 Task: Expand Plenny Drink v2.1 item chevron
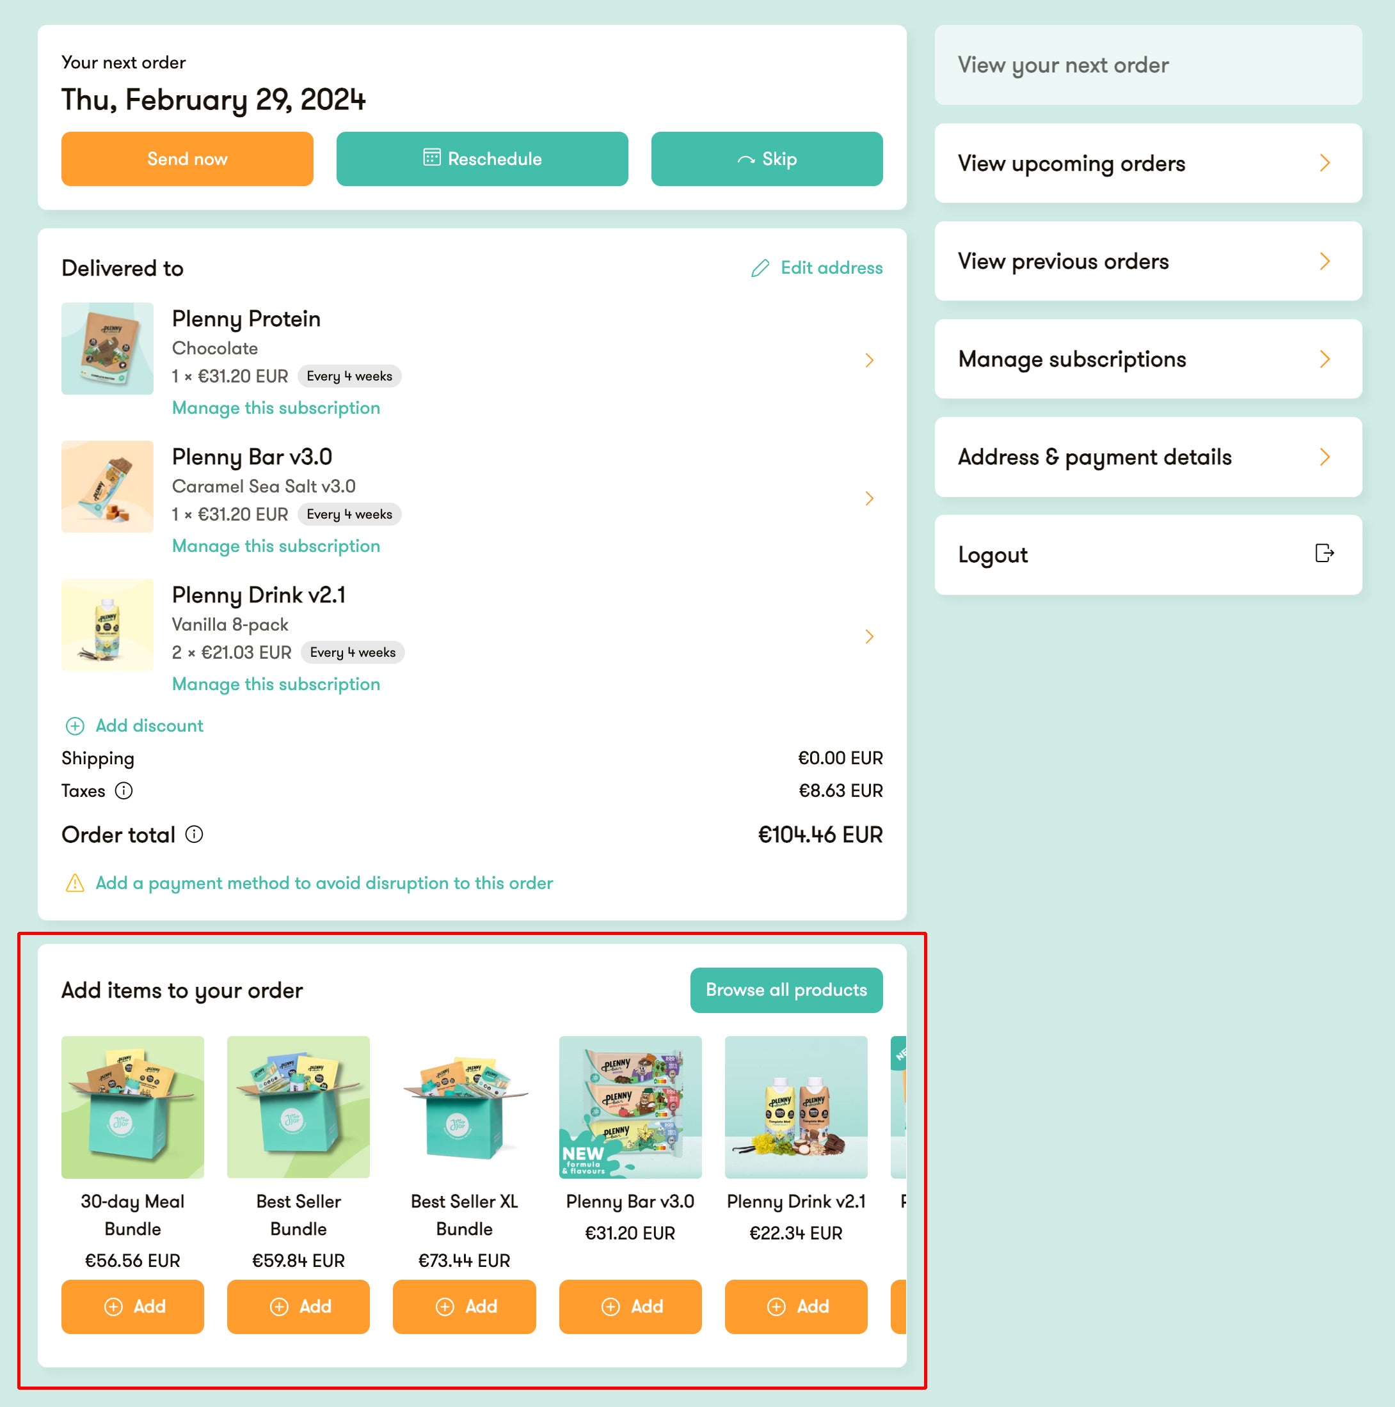click(869, 636)
